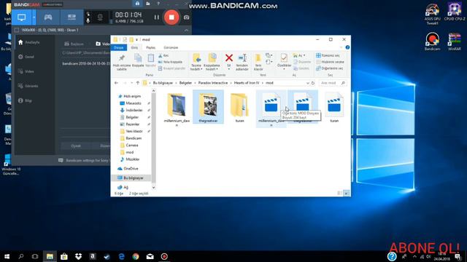
Task: Open OneDrive in the navigation pane
Action: [128, 168]
